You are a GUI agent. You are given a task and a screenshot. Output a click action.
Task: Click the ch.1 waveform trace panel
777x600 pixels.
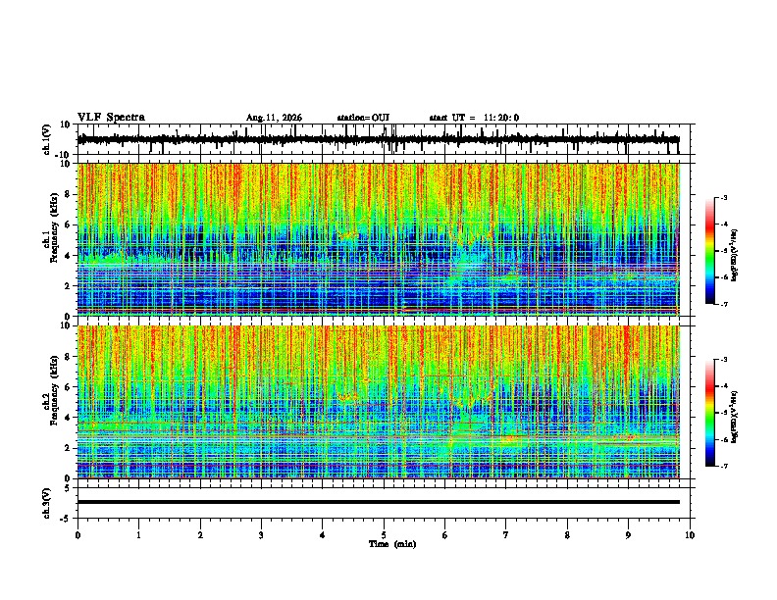pyautogui.click(x=384, y=139)
